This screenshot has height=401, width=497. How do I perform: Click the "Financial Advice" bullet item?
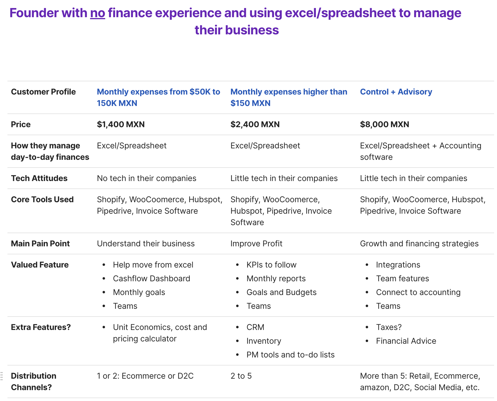pos(406,341)
